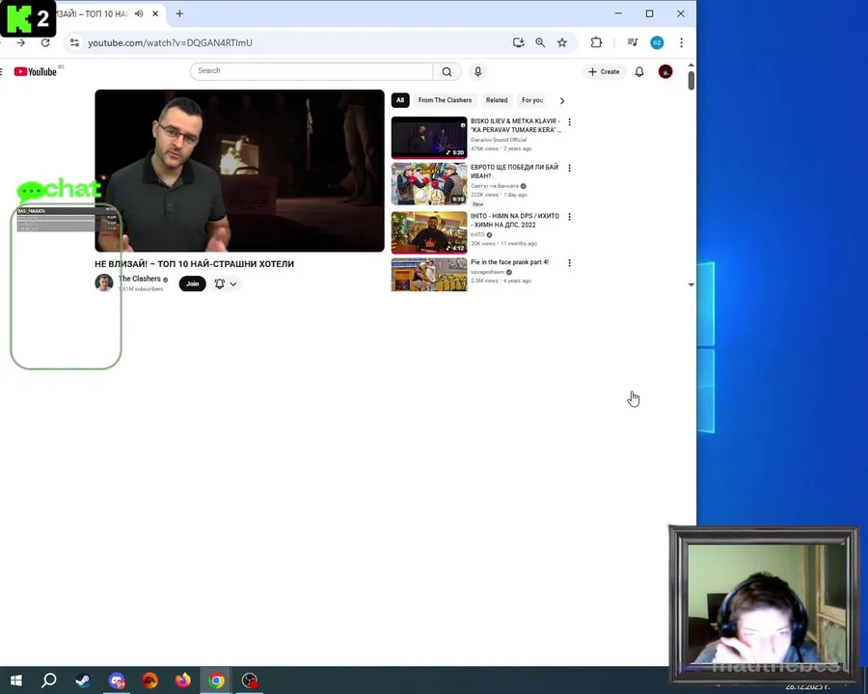Open Steam from the taskbar

[x=83, y=681]
